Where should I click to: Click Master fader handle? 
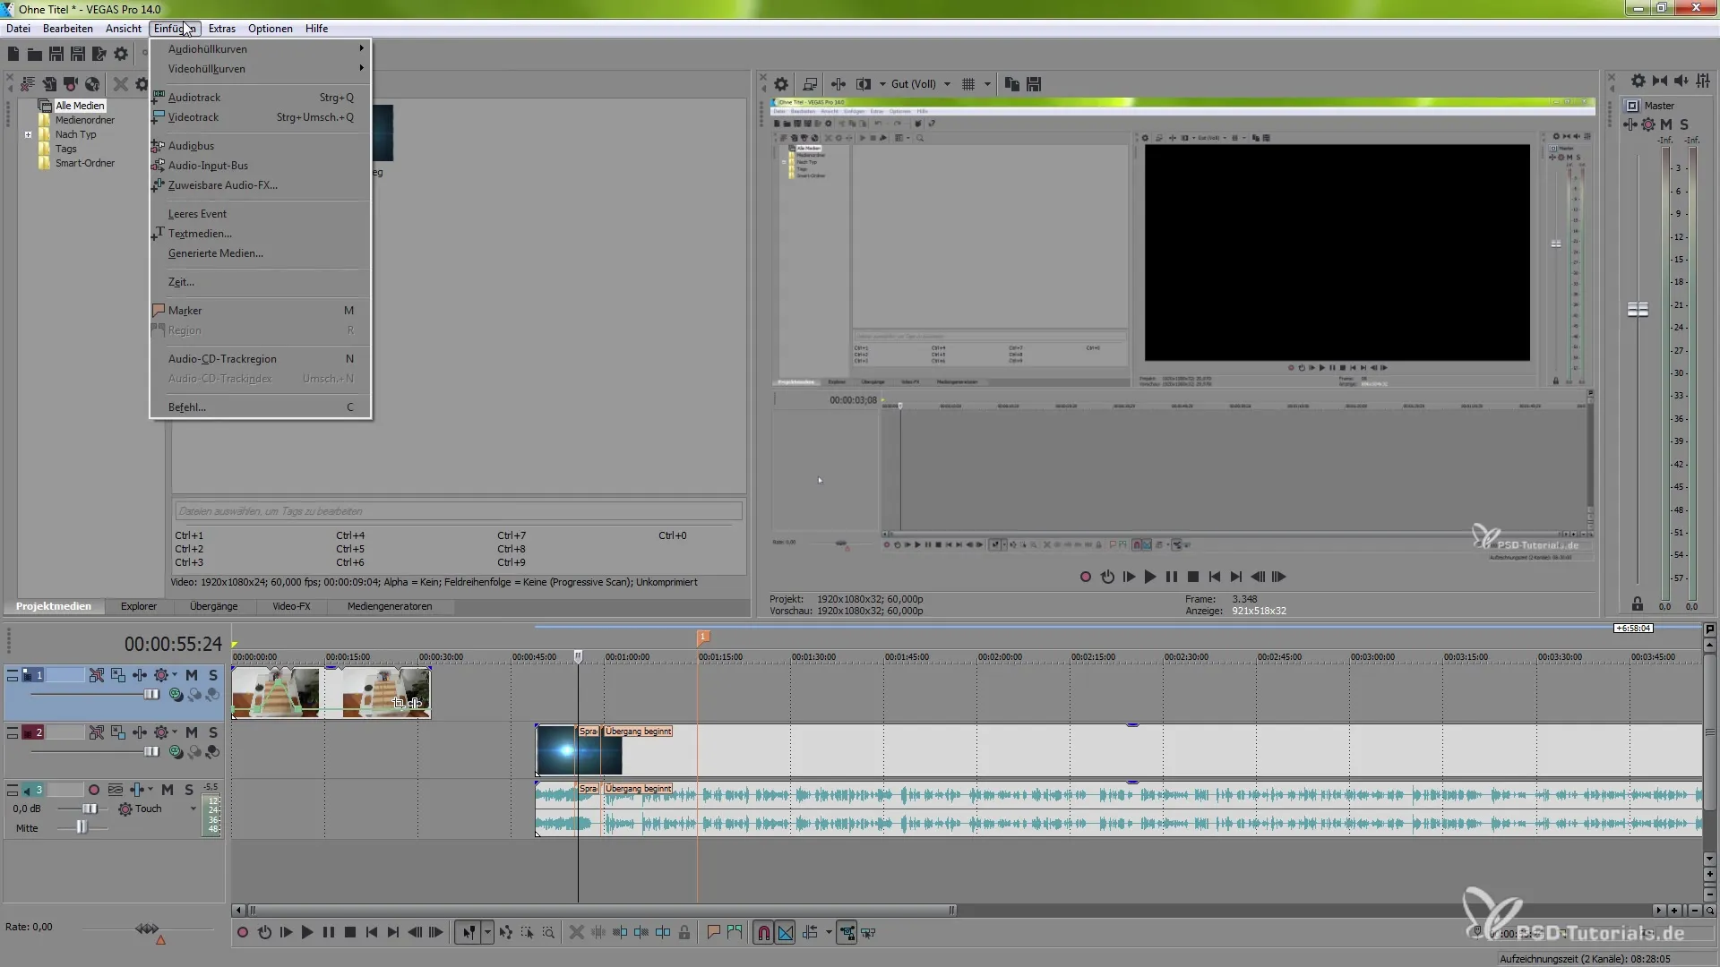[1638, 310]
